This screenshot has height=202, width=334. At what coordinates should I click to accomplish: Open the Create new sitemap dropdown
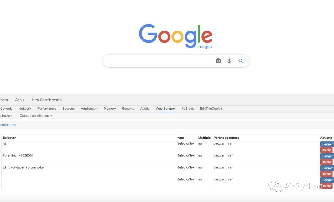(x=36, y=116)
